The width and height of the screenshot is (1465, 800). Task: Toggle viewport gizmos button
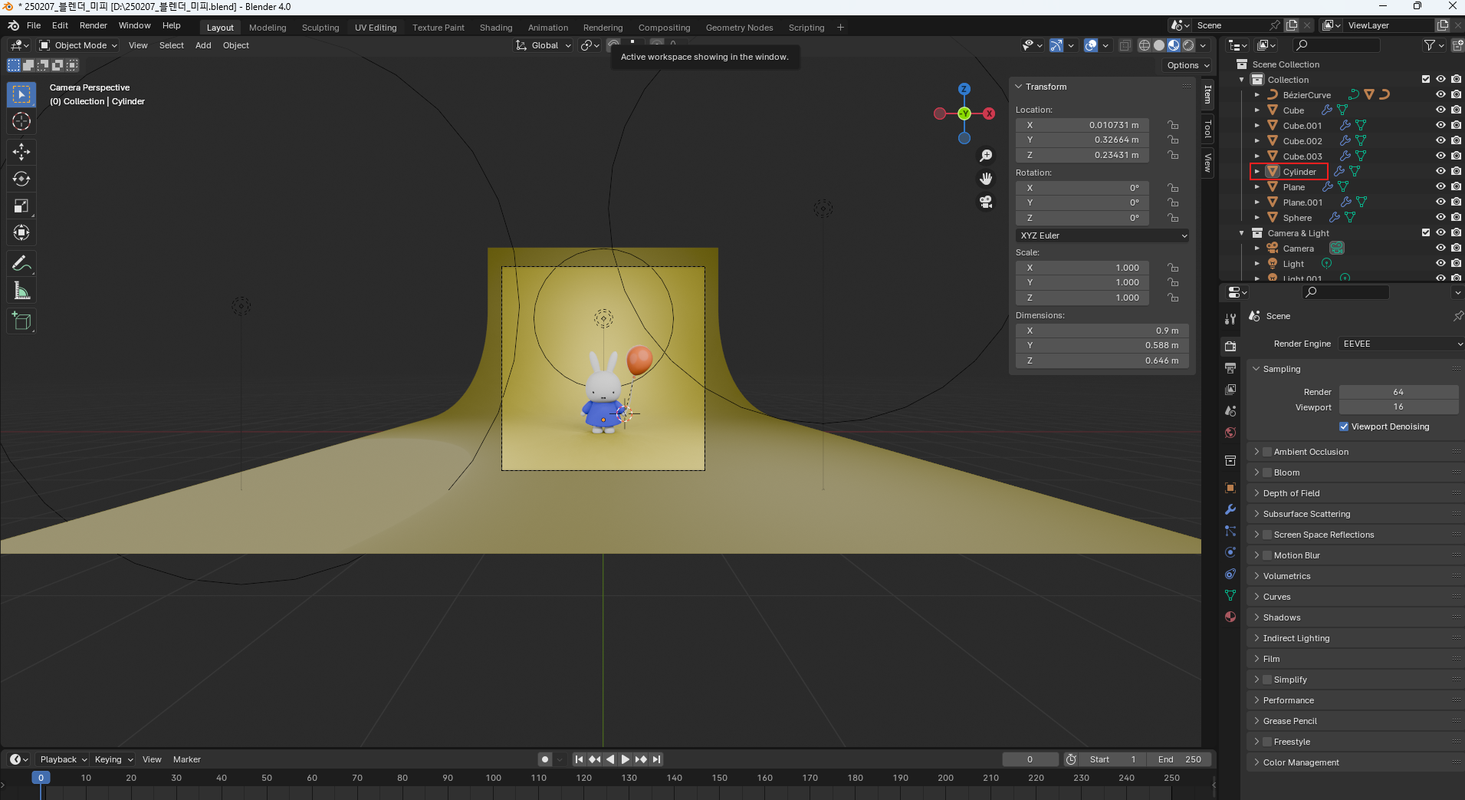[1056, 45]
